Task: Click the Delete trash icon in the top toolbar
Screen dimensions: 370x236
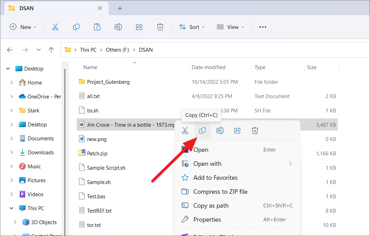Action: click(160, 27)
